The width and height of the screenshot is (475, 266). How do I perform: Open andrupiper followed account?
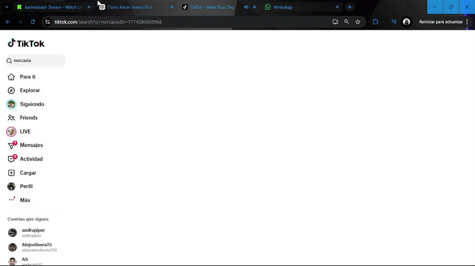[x=33, y=232]
